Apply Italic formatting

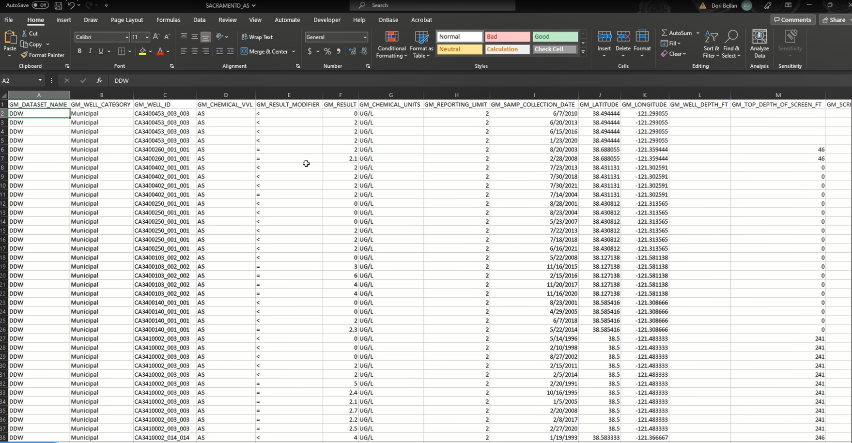pyautogui.click(x=90, y=51)
